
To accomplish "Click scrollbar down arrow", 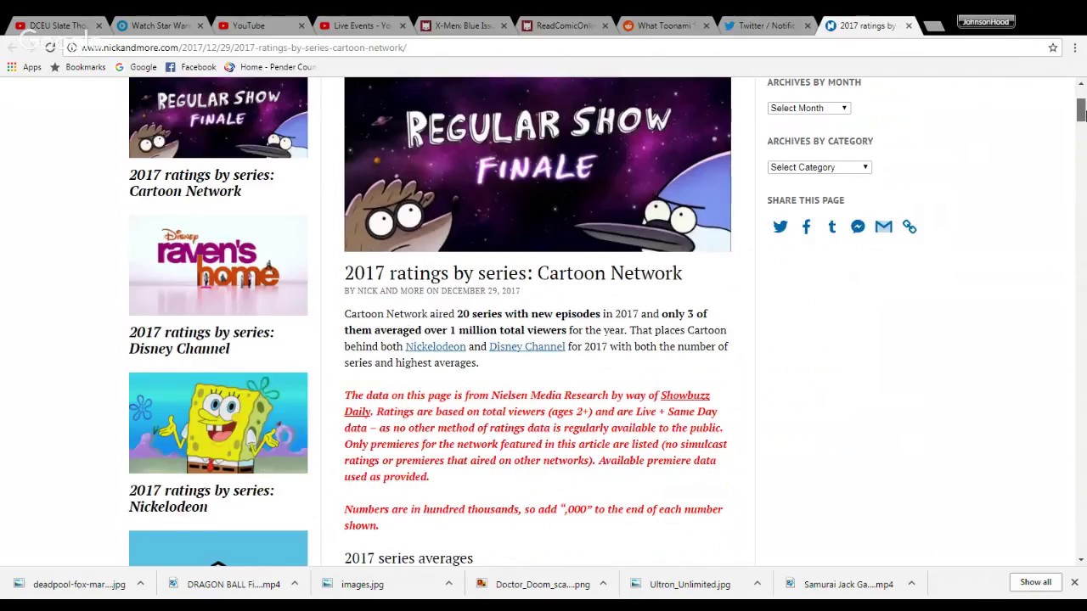I will [x=1081, y=559].
